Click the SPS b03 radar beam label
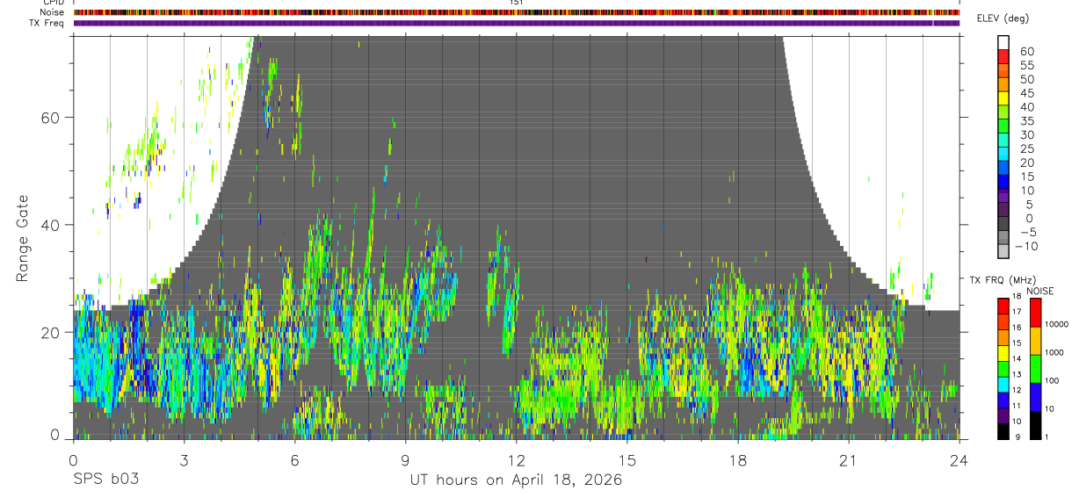The image size is (1079, 498). pyautogui.click(x=105, y=480)
